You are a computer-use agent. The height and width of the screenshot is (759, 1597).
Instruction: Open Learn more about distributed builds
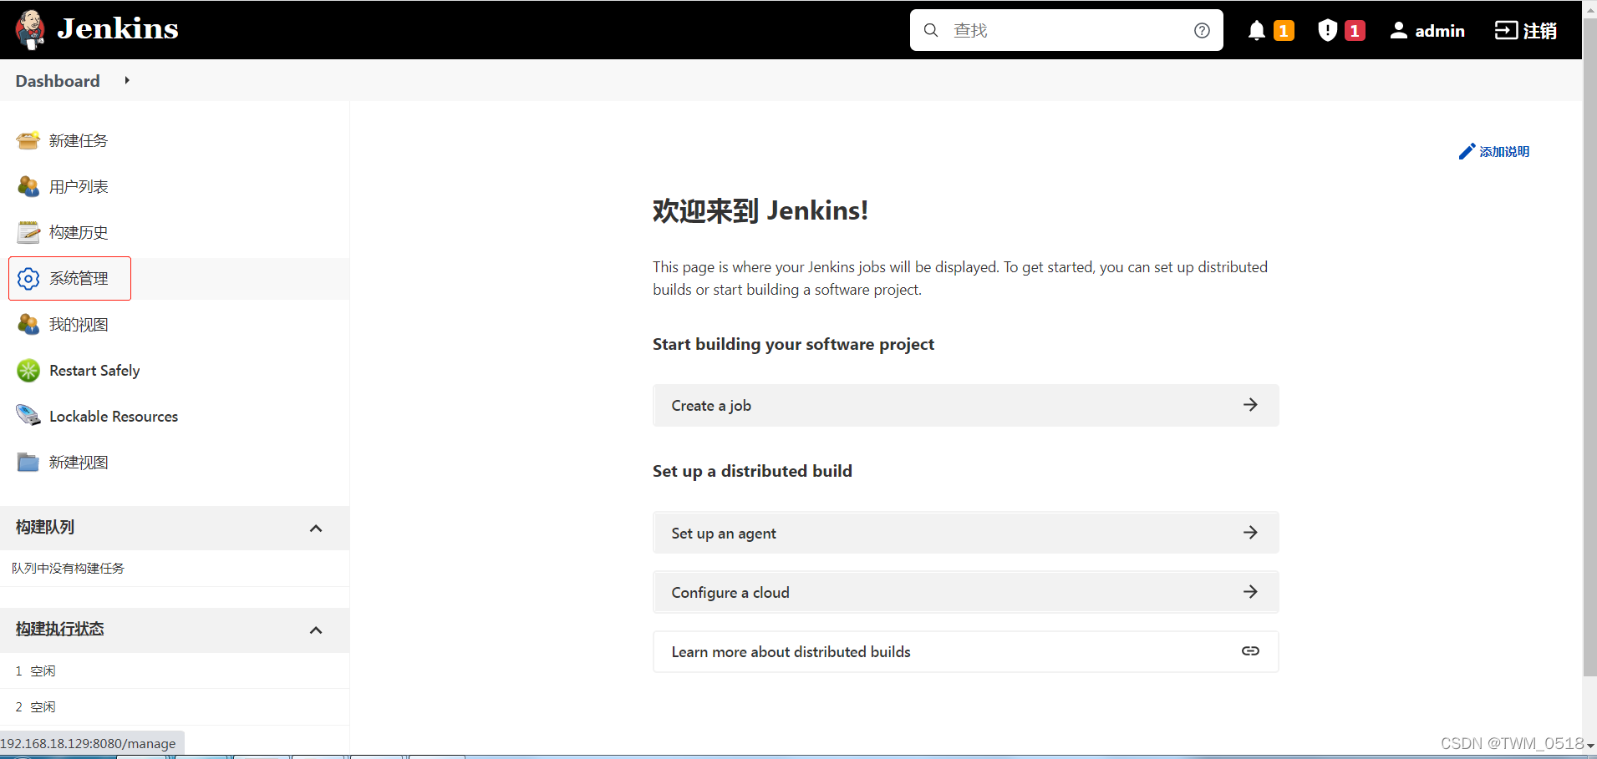(965, 651)
